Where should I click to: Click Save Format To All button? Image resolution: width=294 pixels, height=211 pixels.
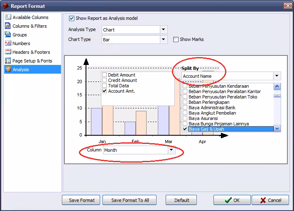(x=130, y=200)
